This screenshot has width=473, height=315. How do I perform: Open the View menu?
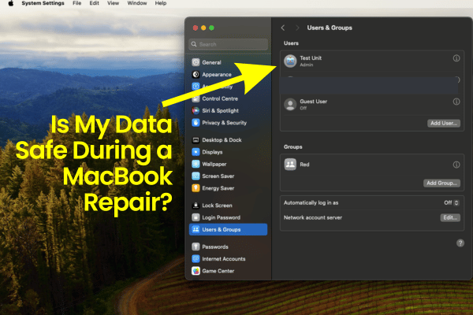click(x=113, y=3)
